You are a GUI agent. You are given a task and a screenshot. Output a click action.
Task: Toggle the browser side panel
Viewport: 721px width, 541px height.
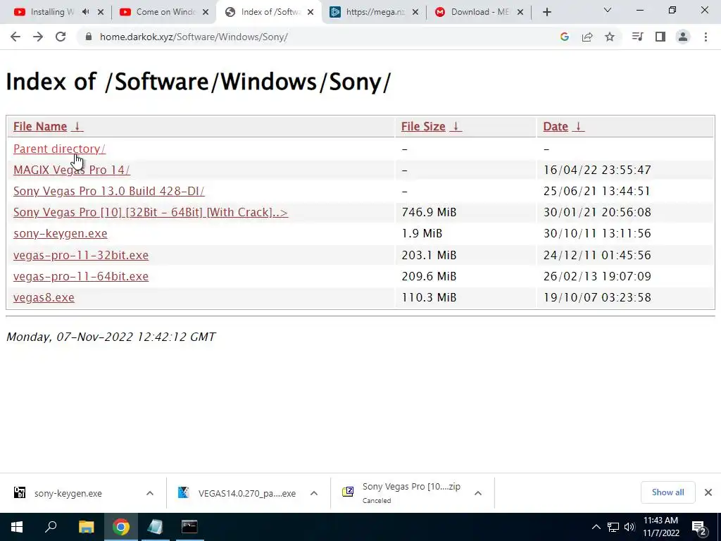tap(660, 37)
